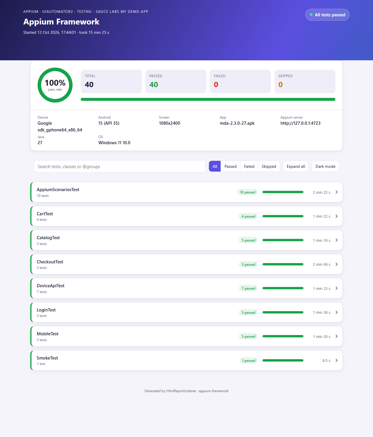Expand the DeviceApiTest row chevron
The image size is (373, 437).
coord(337,288)
